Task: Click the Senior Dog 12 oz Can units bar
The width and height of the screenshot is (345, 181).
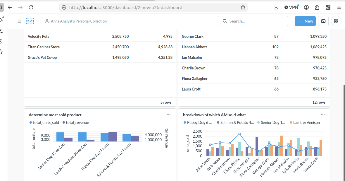Action: 60,137
